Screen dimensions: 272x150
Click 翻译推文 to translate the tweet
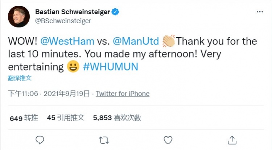click(20, 78)
